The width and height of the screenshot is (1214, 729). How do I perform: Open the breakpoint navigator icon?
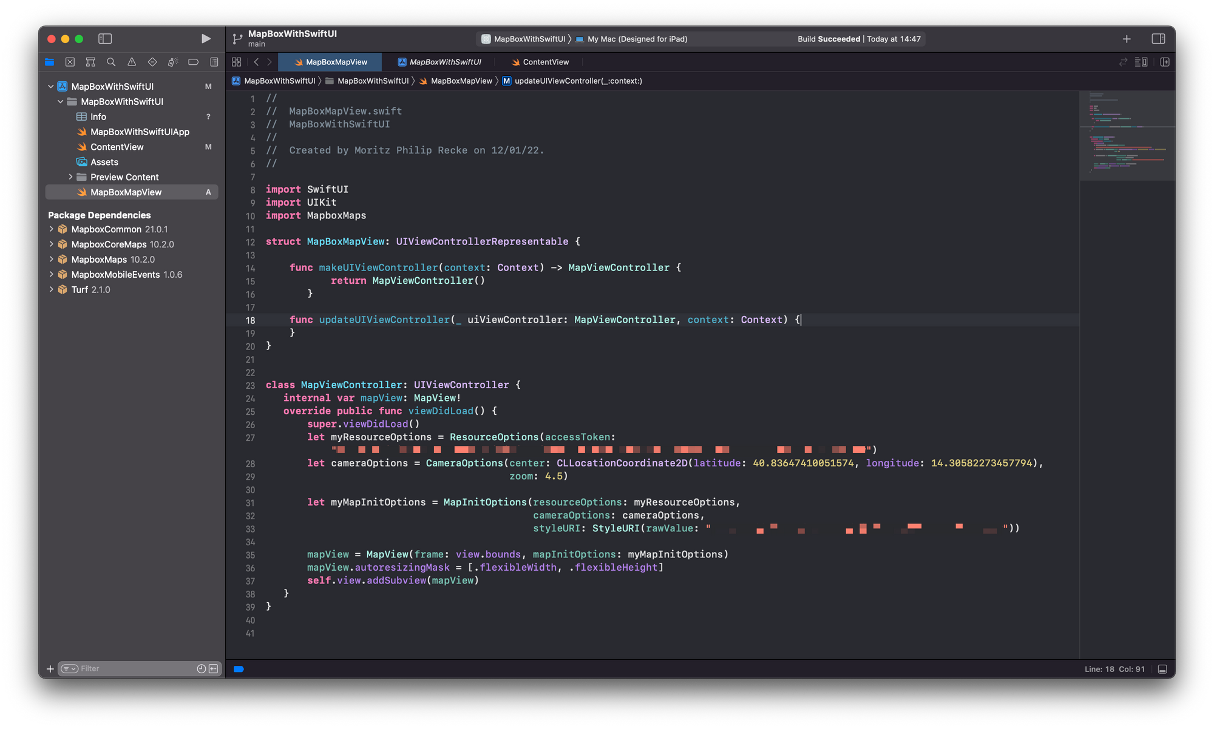(x=193, y=62)
